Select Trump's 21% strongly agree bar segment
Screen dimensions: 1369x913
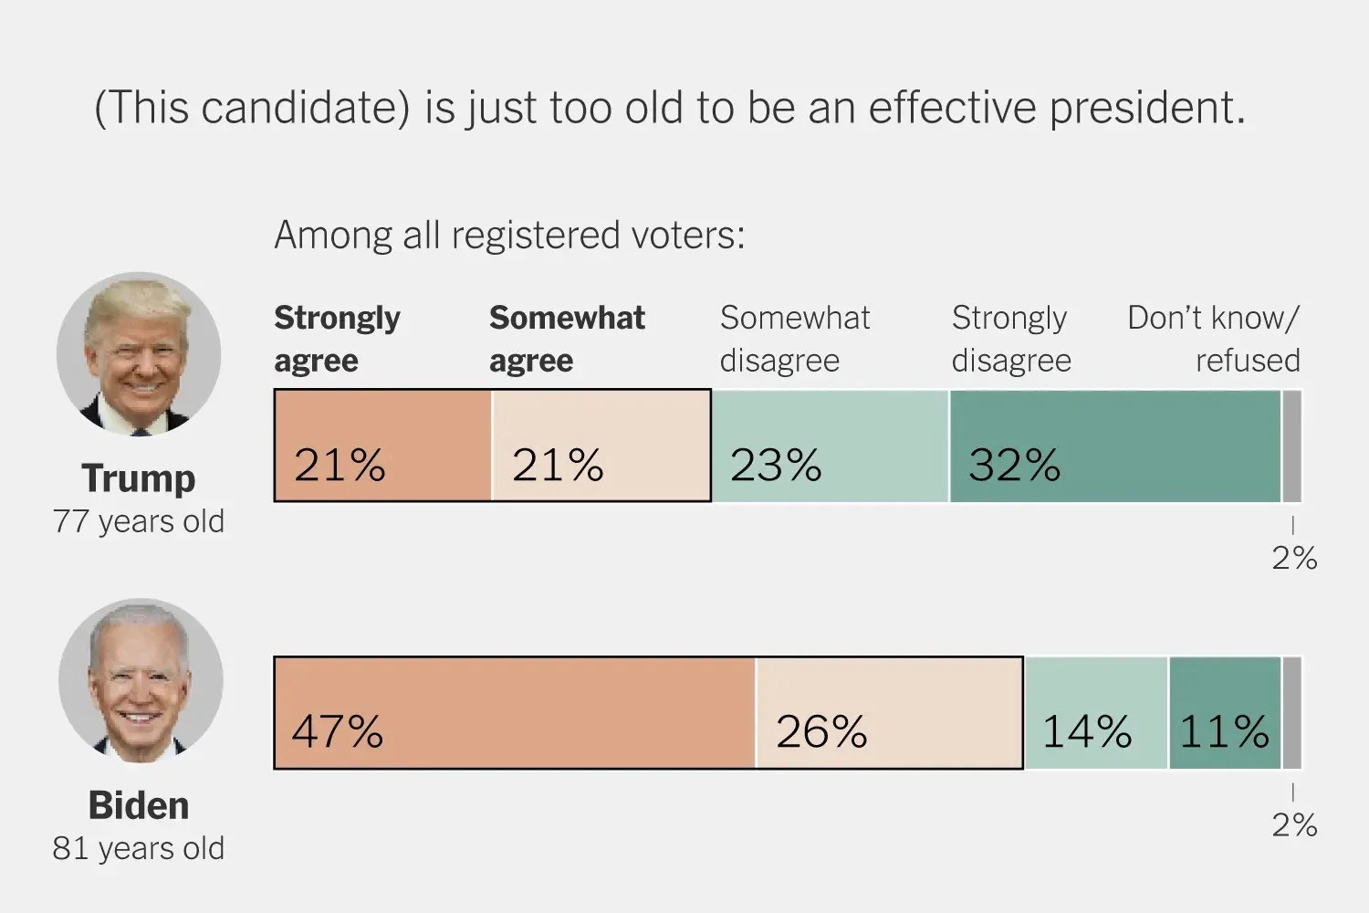click(x=382, y=446)
